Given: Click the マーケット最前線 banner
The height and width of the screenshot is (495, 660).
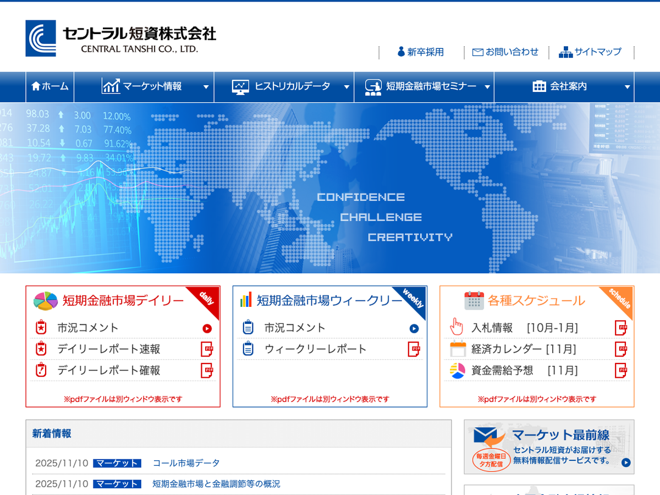Looking at the screenshot, I should coord(549,447).
